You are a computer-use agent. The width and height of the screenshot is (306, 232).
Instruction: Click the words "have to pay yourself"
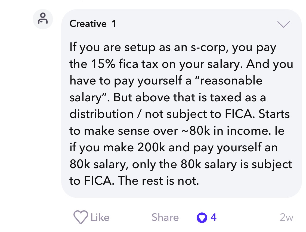[x=126, y=81]
